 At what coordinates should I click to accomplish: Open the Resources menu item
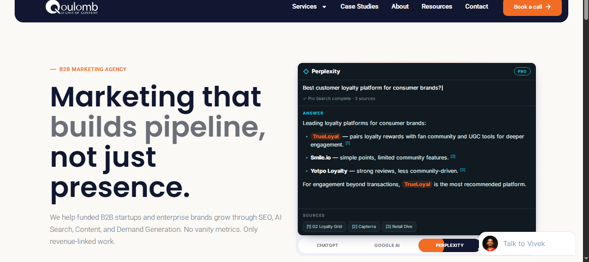coord(437,6)
